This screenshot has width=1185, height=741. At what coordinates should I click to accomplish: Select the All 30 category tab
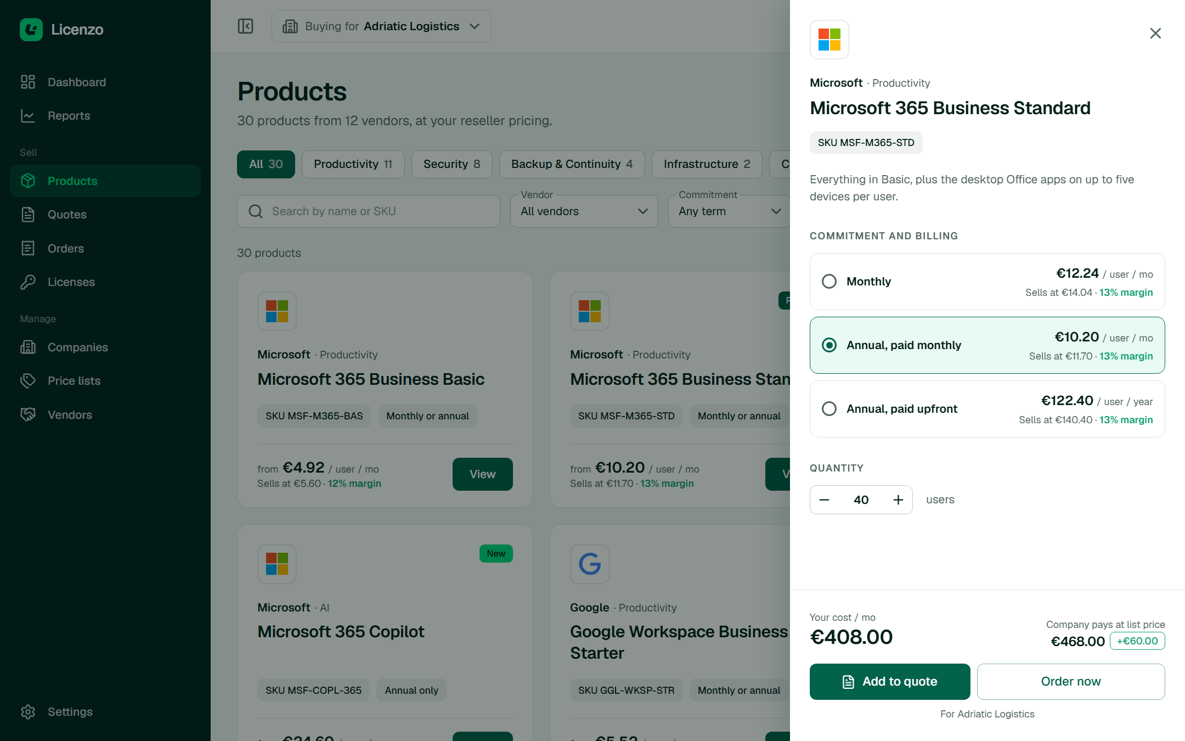point(266,164)
